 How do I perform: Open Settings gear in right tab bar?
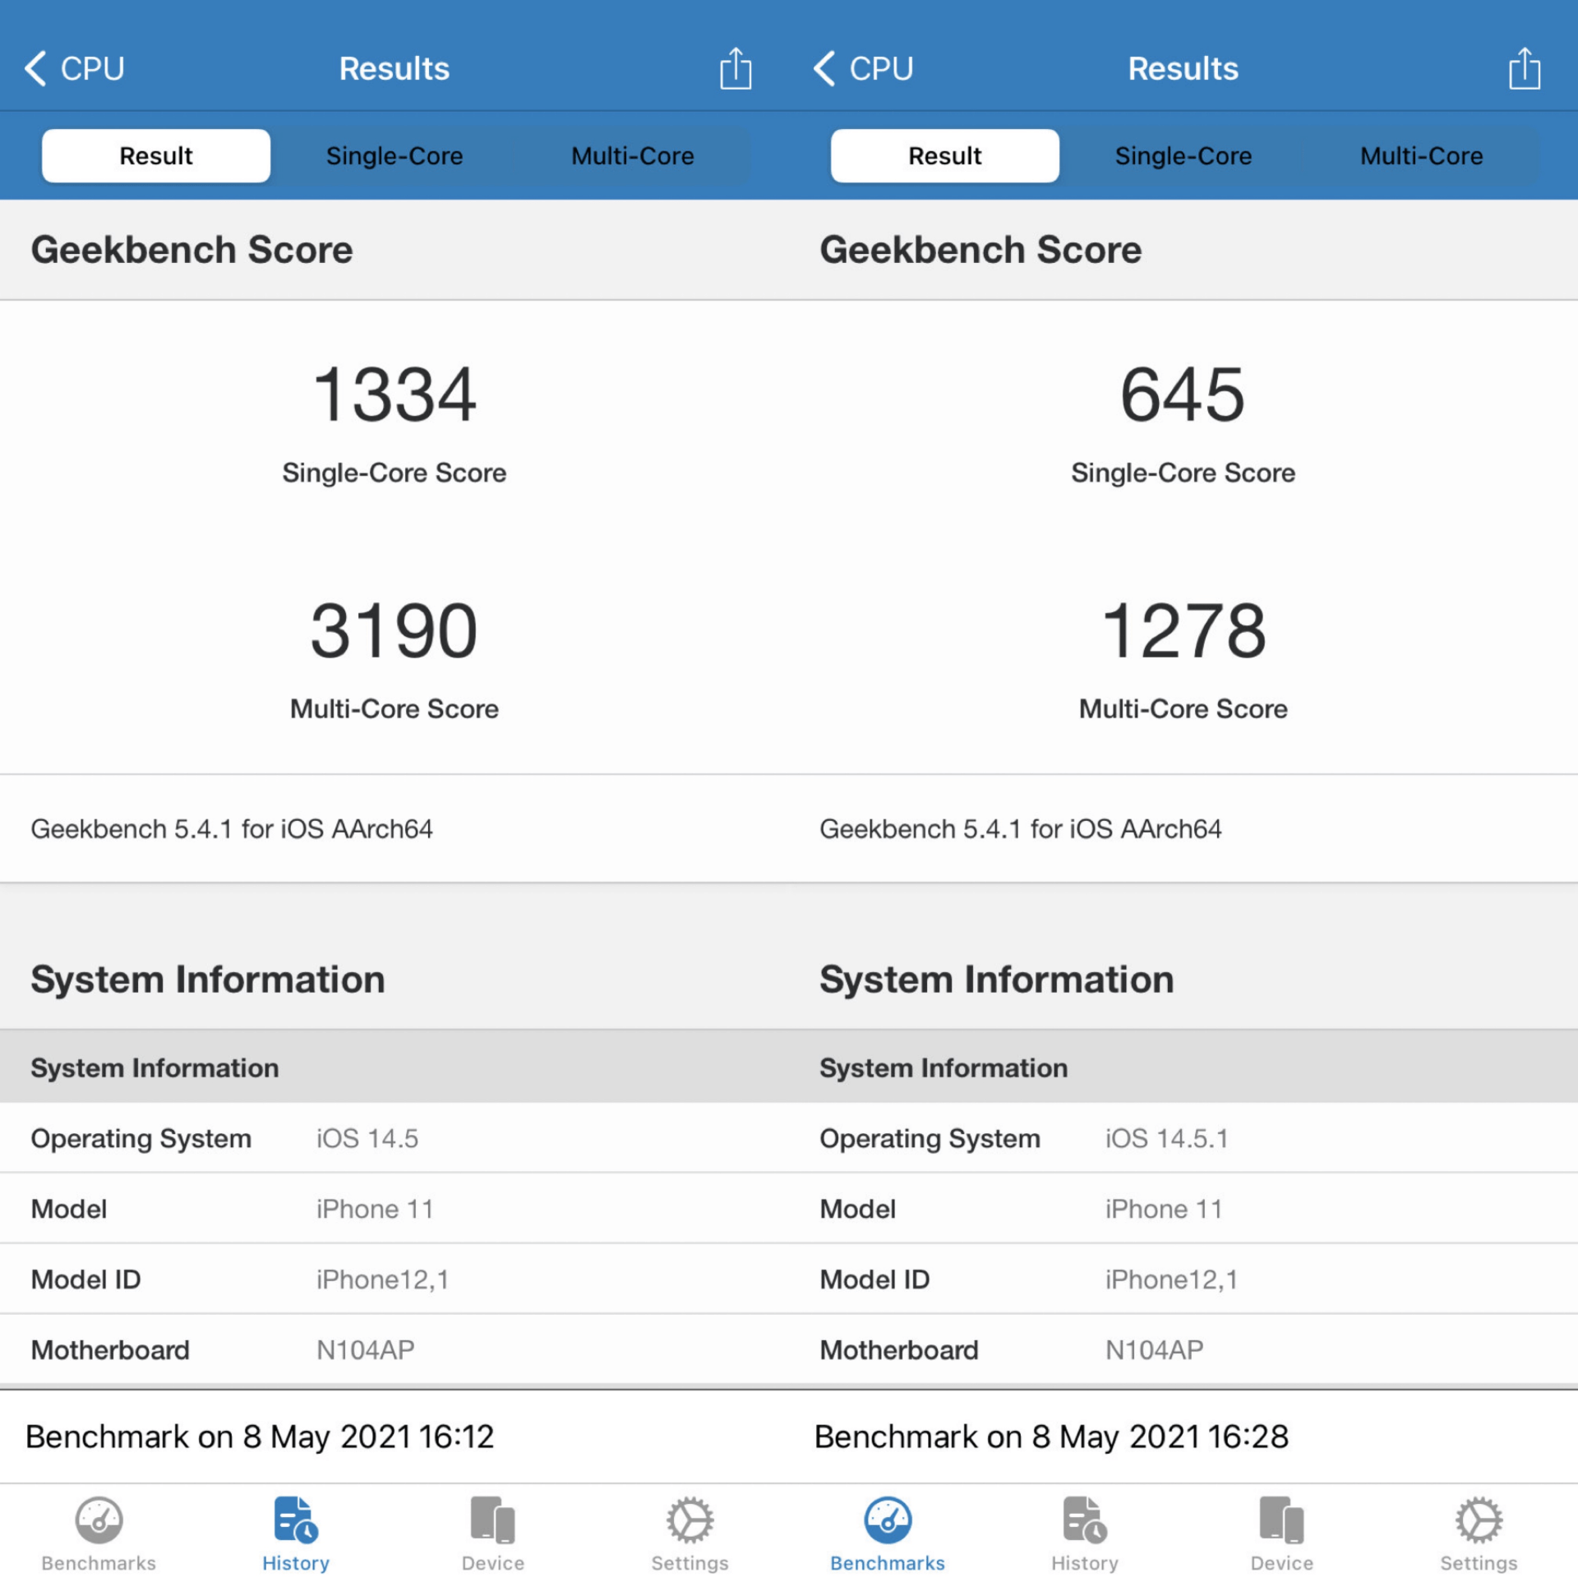[1479, 1519]
